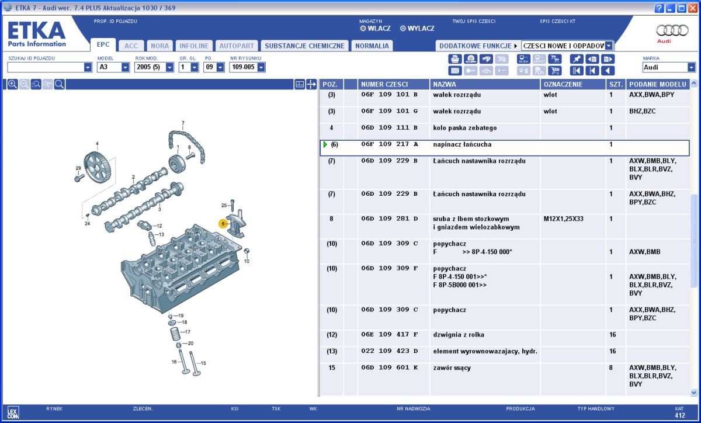Click the SZT. column header
701x423 pixels.
(x=616, y=85)
